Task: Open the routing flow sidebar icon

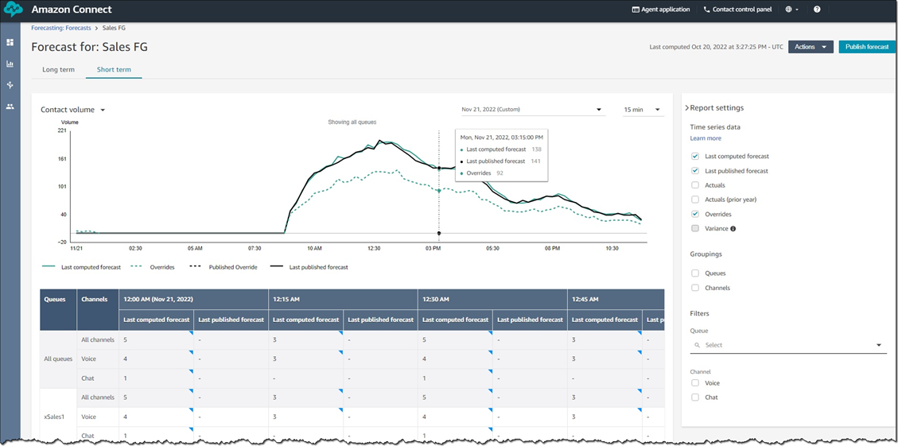Action: (10, 85)
